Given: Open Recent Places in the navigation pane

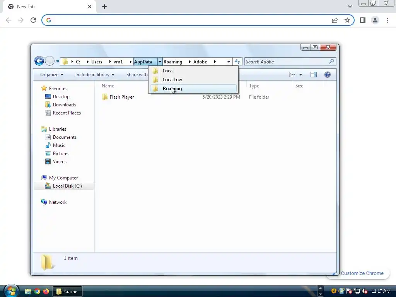Looking at the screenshot, I should pos(67,113).
